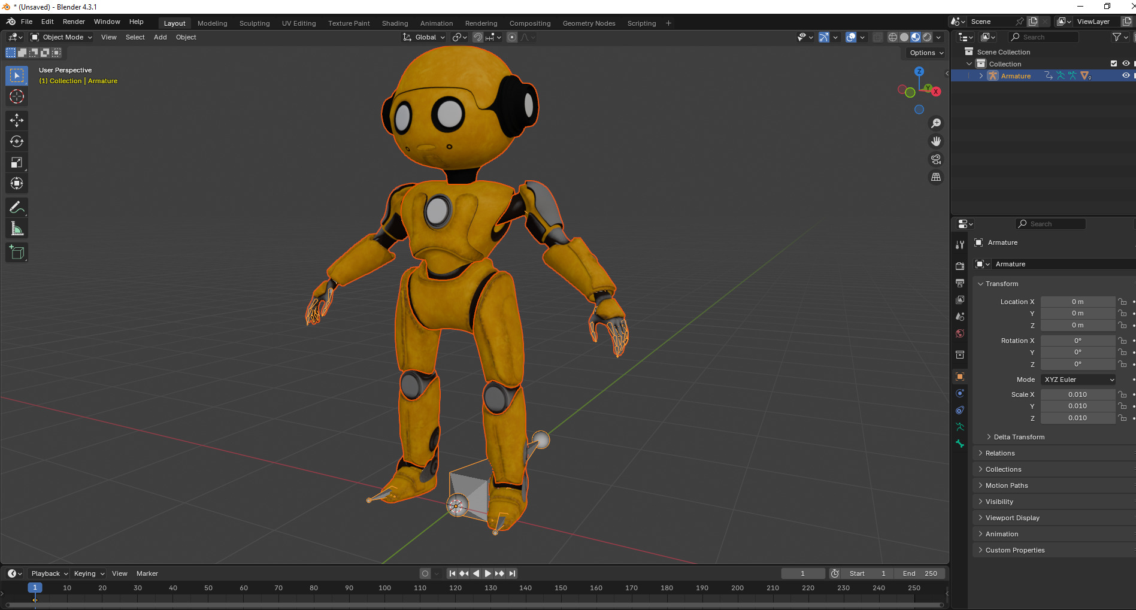
Task: Jump to timeline end frame button
Action: tap(512, 573)
